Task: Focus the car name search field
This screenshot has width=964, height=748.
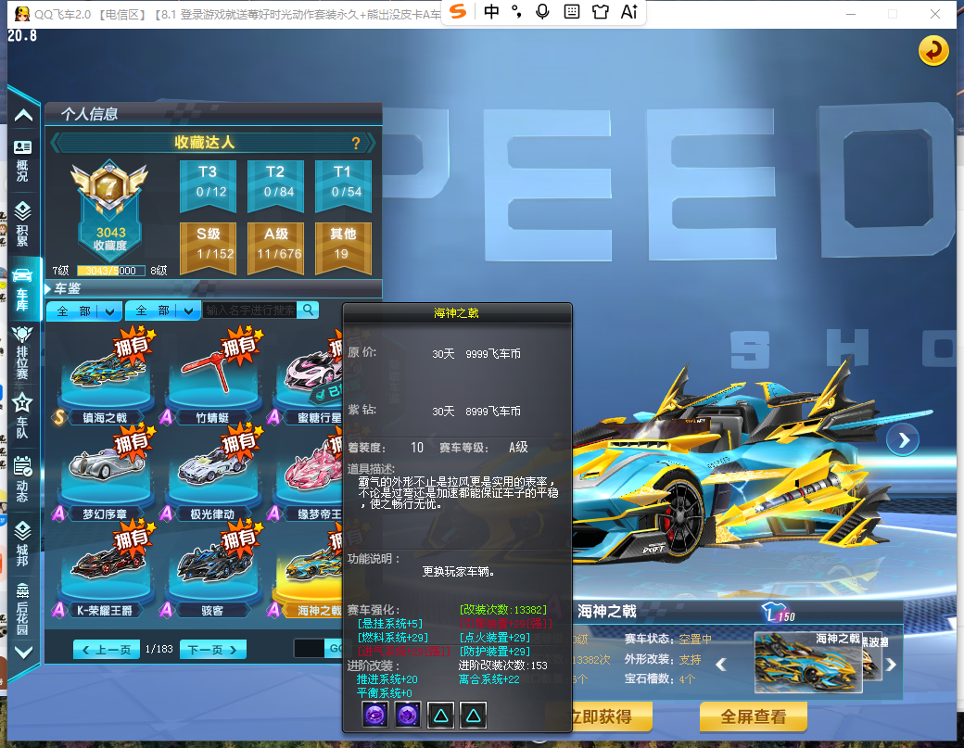Action: tap(250, 311)
